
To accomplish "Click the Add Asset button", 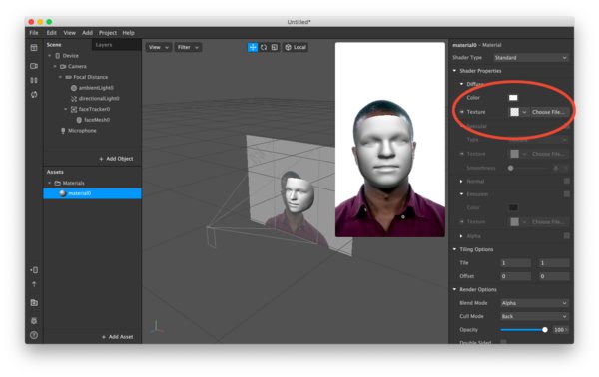I will (x=117, y=337).
